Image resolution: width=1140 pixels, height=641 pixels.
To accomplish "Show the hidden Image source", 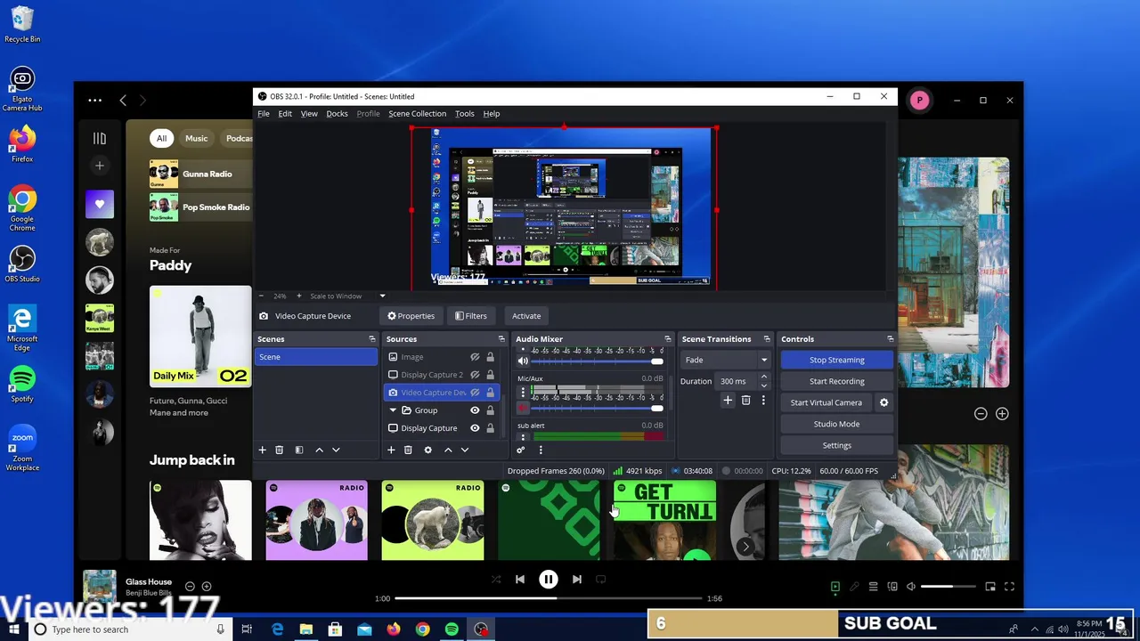I will click(475, 357).
